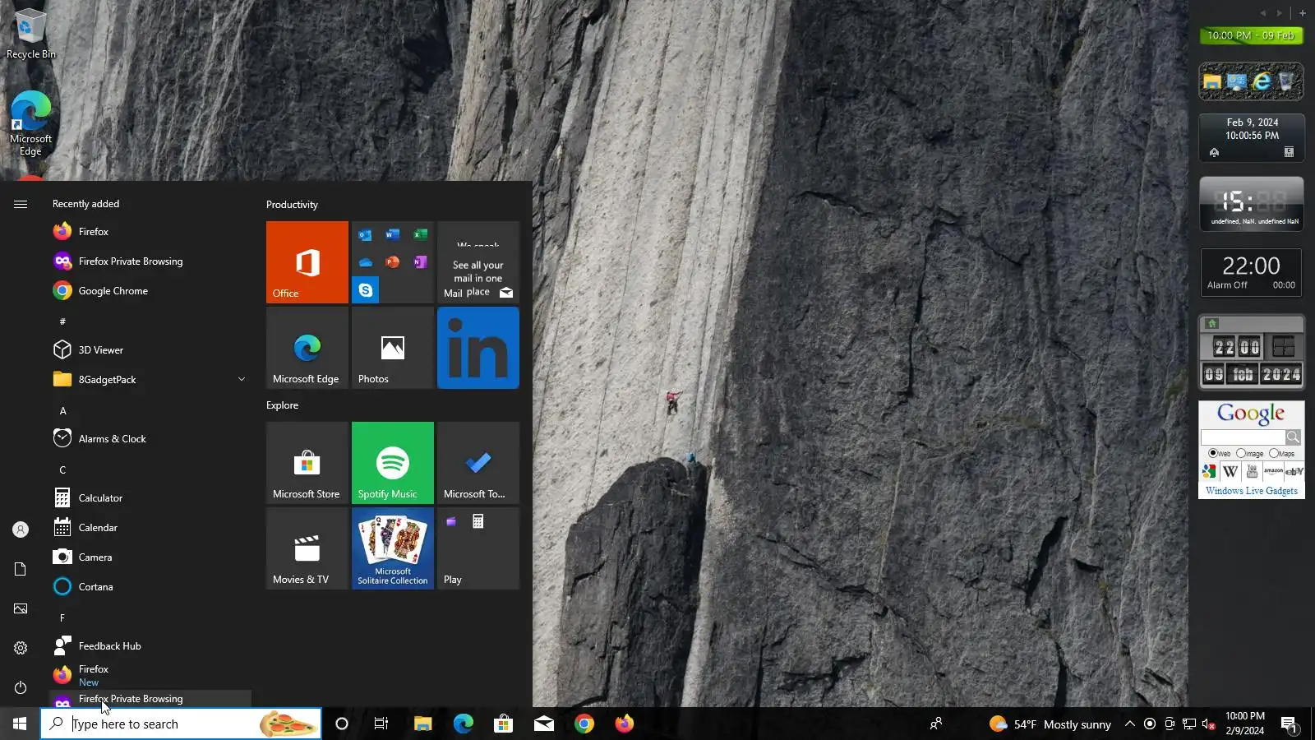Image resolution: width=1315 pixels, height=740 pixels.
Task: Open Recycle Bin from the launcher gadget
Action: coord(1286,81)
